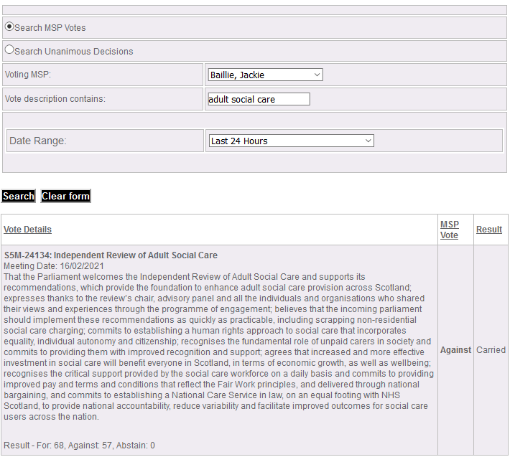Sort by the Result column header
510x457 pixels.
click(489, 230)
